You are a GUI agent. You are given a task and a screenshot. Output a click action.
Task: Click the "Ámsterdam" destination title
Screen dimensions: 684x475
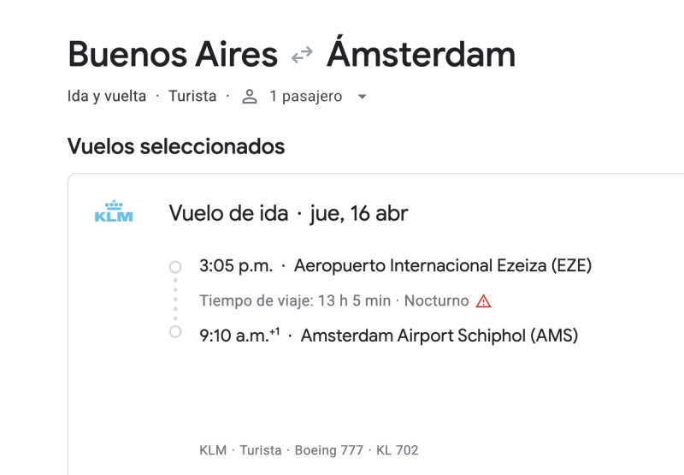[x=421, y=55]
